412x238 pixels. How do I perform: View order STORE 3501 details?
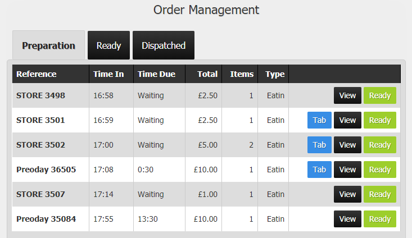click(347, 120)
